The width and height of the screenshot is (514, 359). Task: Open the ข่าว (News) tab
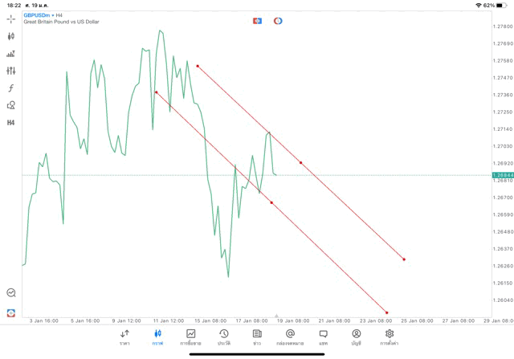tap(257, 337)
